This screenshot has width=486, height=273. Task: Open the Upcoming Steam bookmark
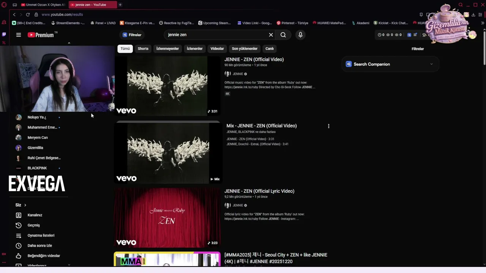pos(215,23)
